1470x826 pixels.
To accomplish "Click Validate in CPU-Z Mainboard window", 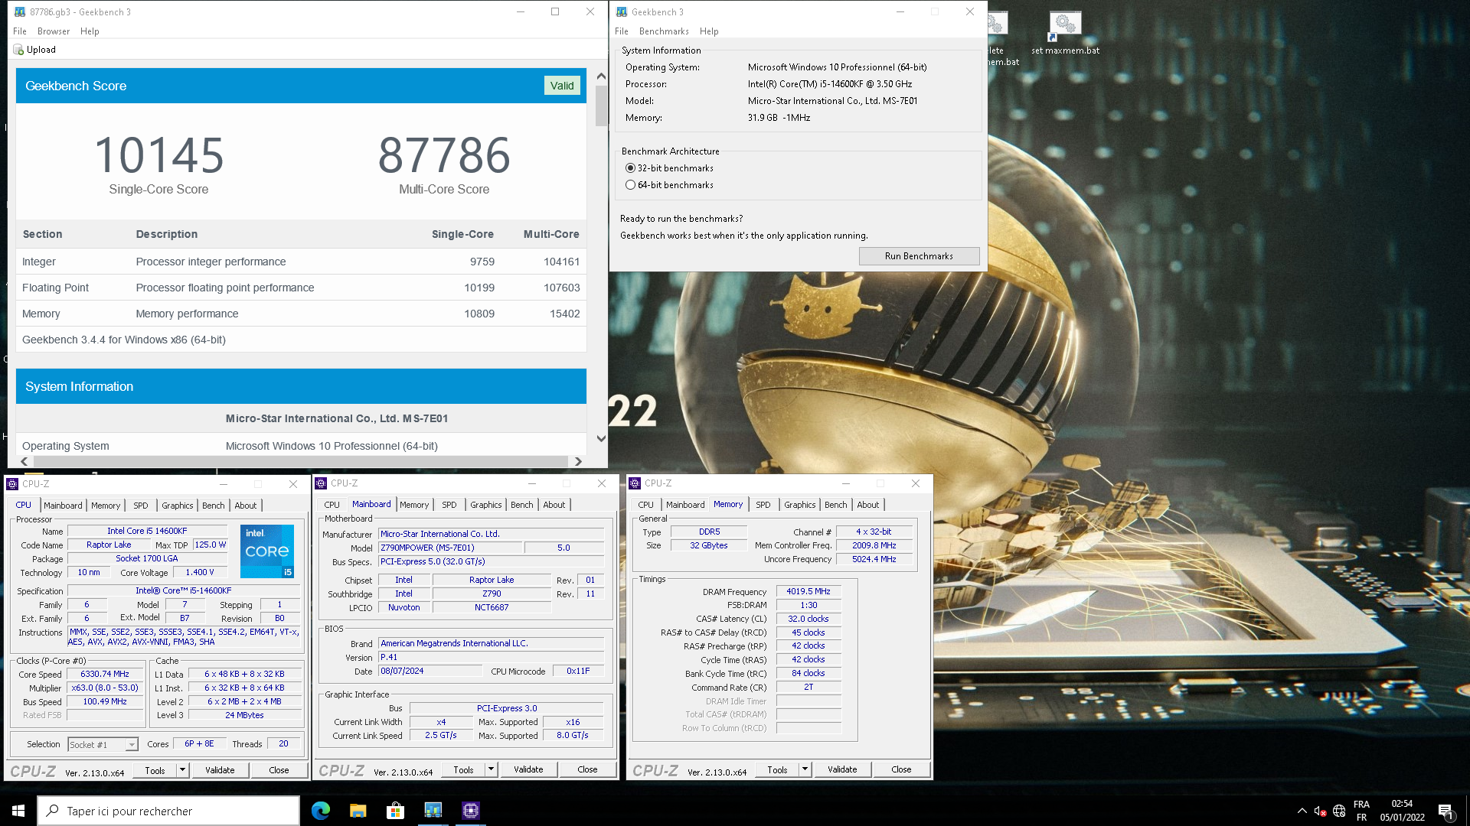I will click(x=528, y=769).
